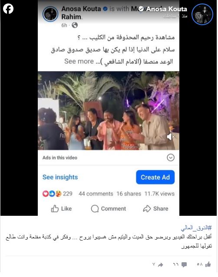
Task: View the 44 comments count
Action: click(x=96, y=194)
